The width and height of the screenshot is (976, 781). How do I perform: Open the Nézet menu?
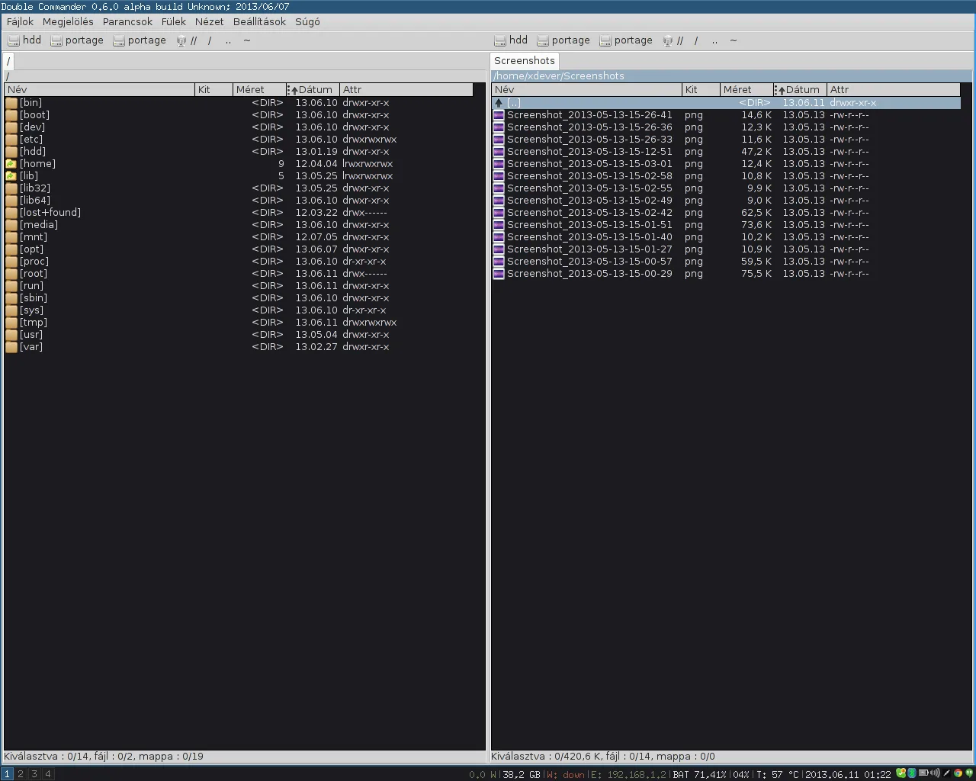click(209, 22)
